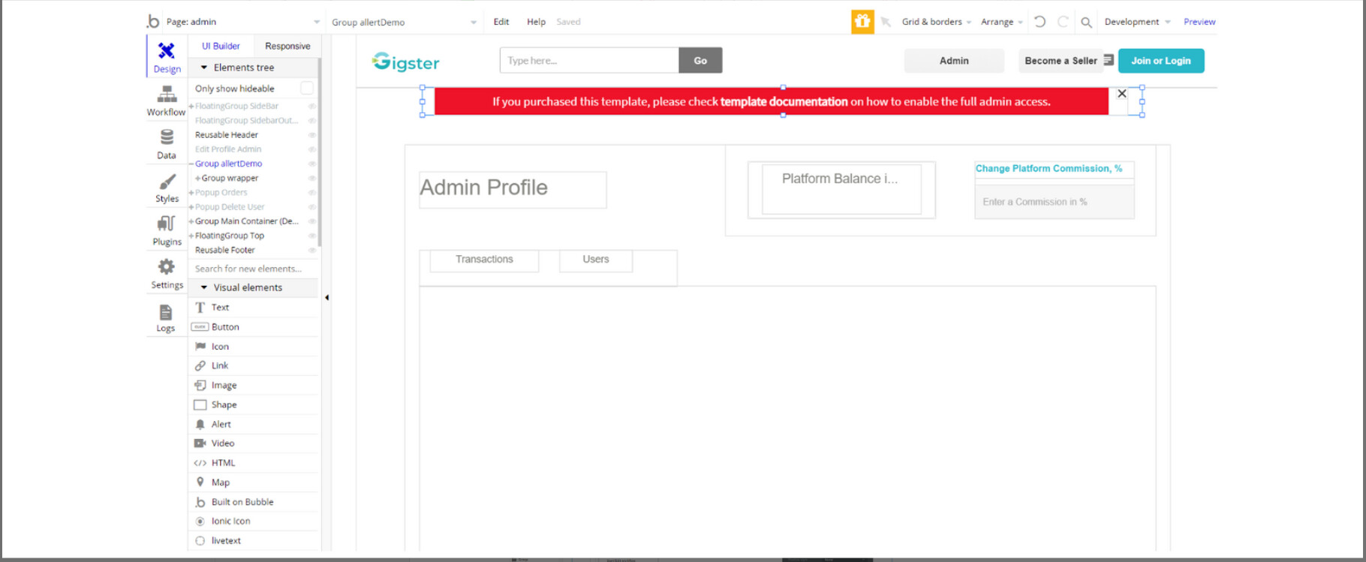Viewport: 1366px width, 562px height.
Task: Switch to the Responsive tab
Action: tap(287, 46)
